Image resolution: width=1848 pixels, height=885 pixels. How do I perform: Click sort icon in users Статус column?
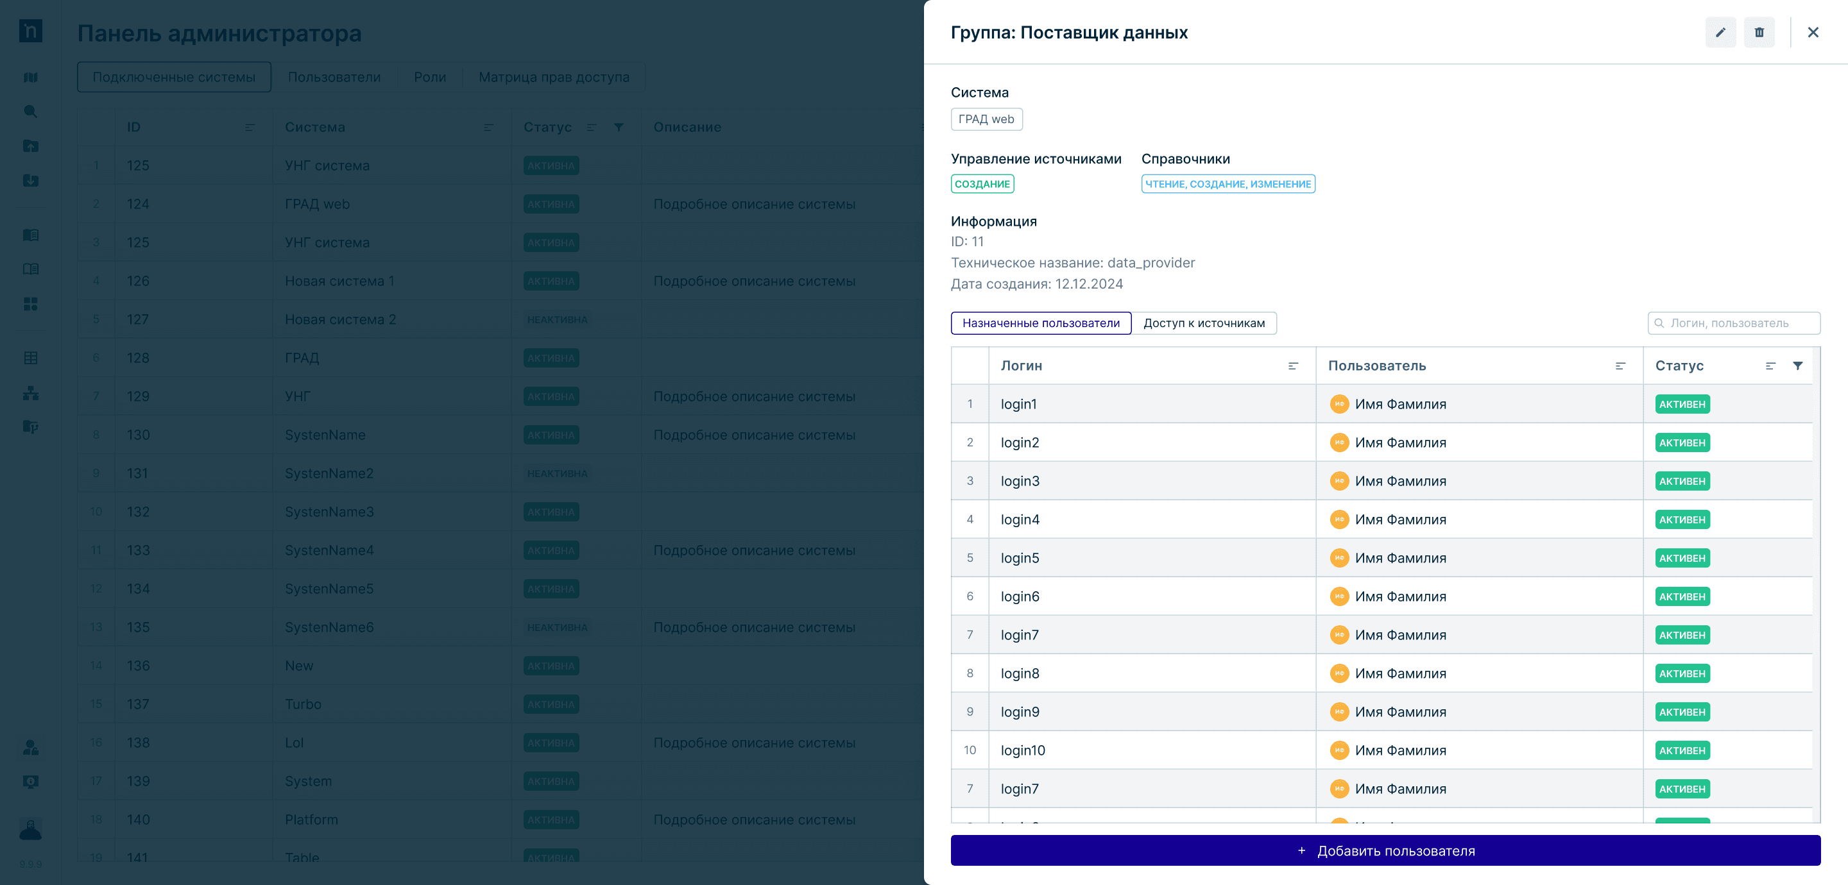coord(1770,366)
